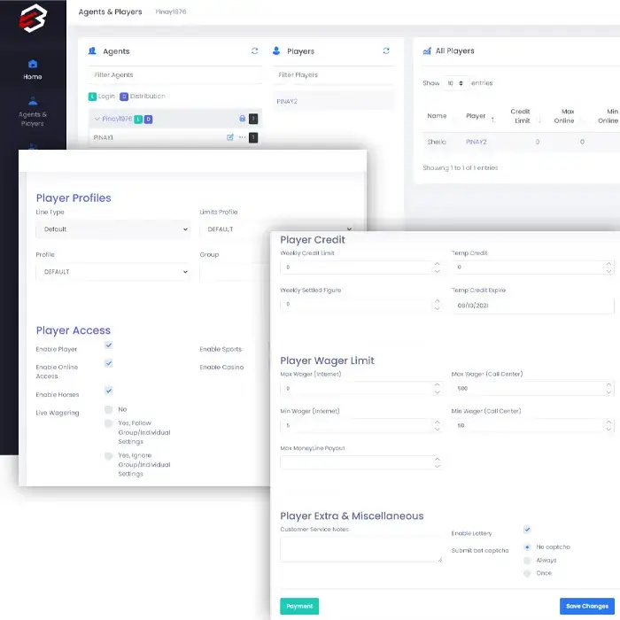Click the Weekly Credit Limit field

[360, 267]
